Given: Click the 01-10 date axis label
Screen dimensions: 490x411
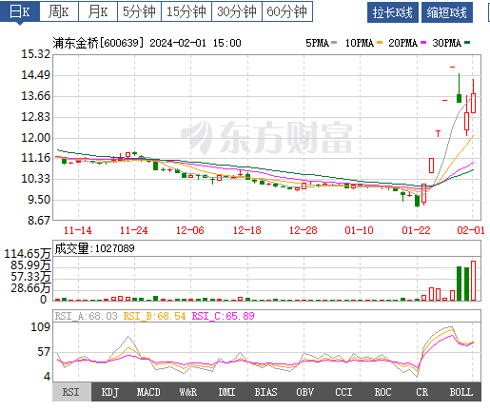Looking at the screenshot, I should [359, 230].
